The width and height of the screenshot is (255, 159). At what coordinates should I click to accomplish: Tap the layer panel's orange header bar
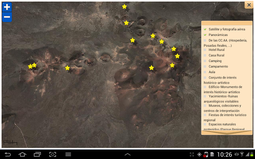click(227, 23)
